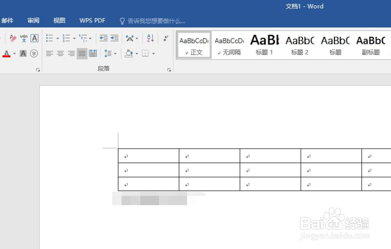The image size is (391, 249).
Task: Apply bullets list icon
Action: [x=50, y=38]
